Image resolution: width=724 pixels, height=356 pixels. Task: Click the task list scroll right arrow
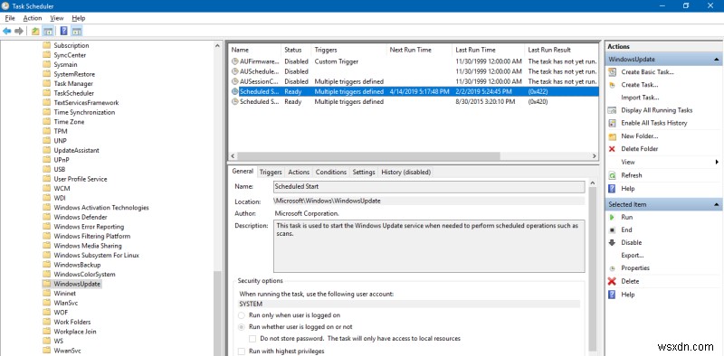[x=595, y=156]
